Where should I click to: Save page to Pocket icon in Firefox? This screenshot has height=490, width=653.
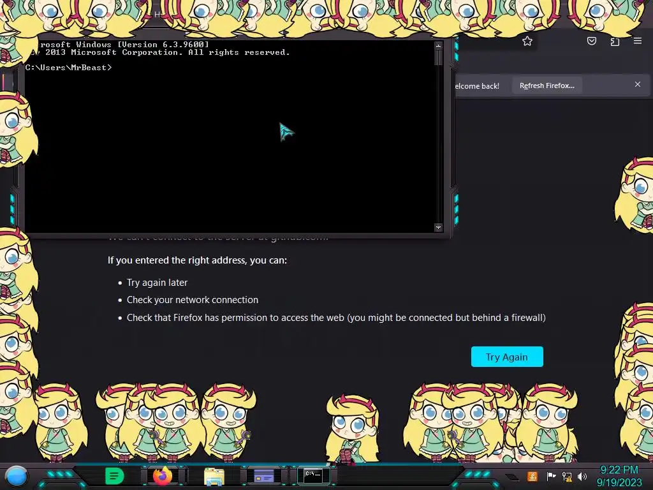592,41
